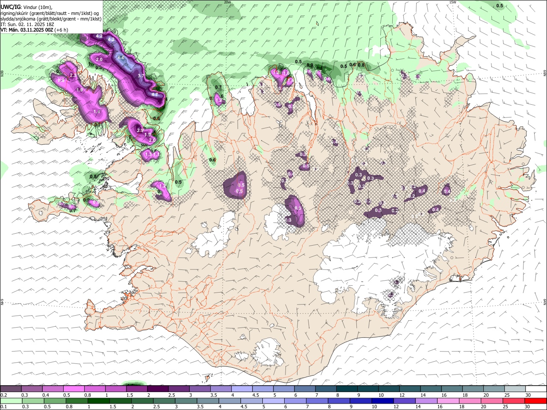Click the red 25 swatch in the rain legend
Screen dimensions: 547x410
pos(513,401)
